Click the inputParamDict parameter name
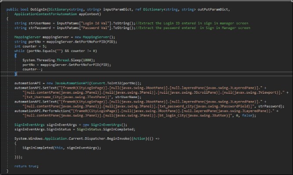The width and height of the screenshot is (293, 175). 117,9
